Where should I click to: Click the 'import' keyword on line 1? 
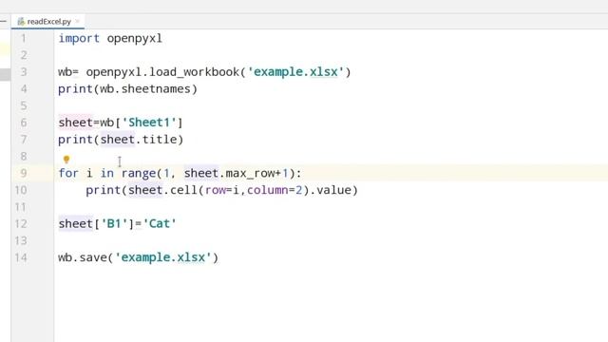click(x=79, y=38)
